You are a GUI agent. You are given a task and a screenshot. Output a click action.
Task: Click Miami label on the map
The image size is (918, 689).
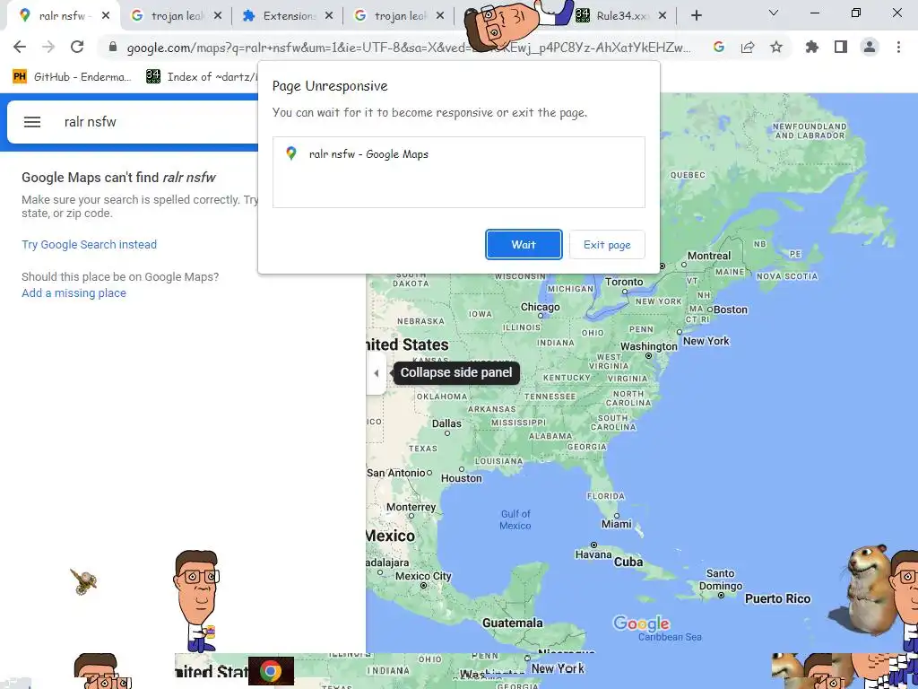coord(617,524)
